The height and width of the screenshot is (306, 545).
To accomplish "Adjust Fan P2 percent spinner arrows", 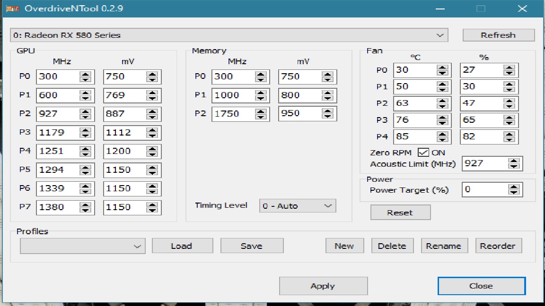I will (509, 103).
